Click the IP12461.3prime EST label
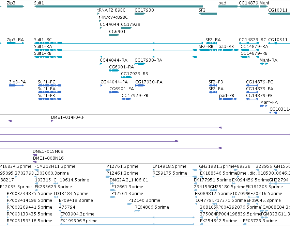 (122, 173)
